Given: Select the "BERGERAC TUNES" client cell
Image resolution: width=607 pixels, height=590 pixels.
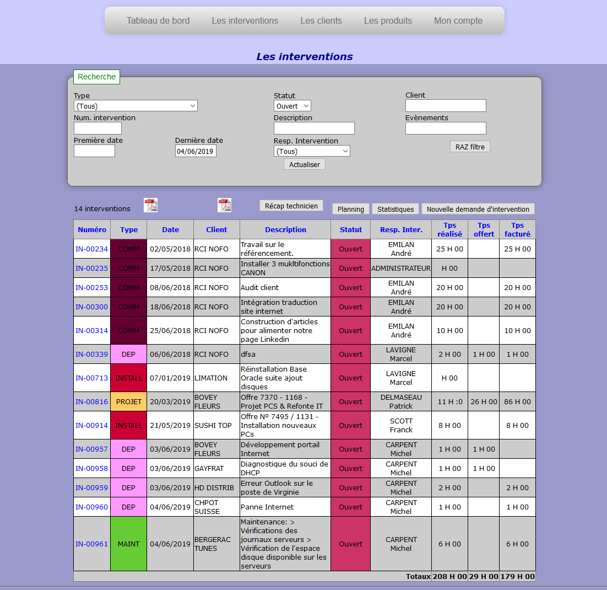Looking at the screenshot, I should 217,544.
